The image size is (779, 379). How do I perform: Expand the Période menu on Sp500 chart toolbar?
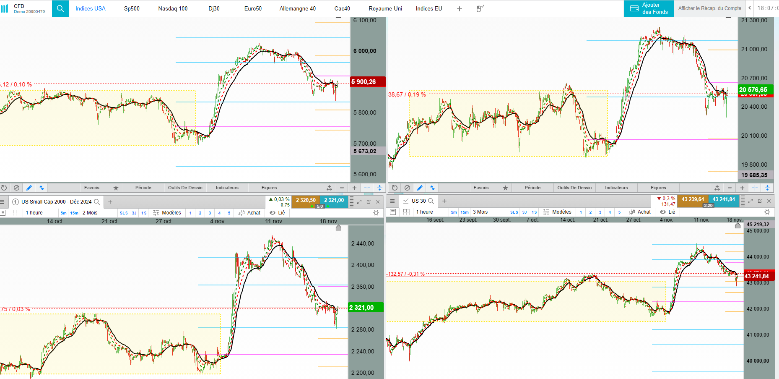pyautogui.click(x=143, y=188)
